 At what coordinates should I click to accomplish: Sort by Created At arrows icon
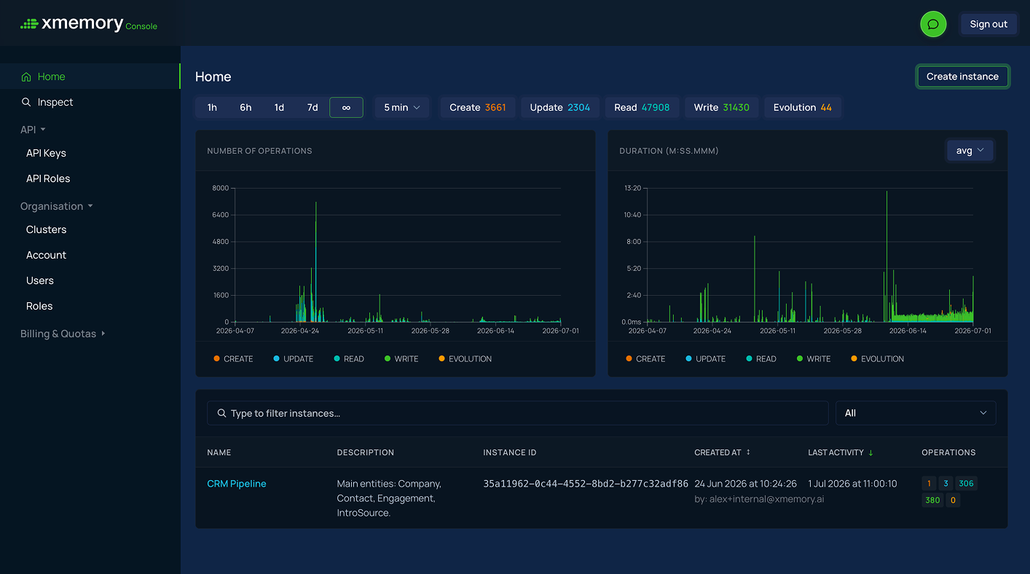click(x=748, y=452)
